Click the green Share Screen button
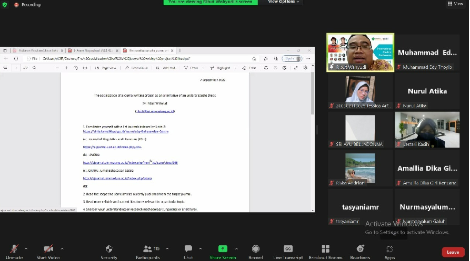This screenshot has width=470, height=261. (223, 252)
